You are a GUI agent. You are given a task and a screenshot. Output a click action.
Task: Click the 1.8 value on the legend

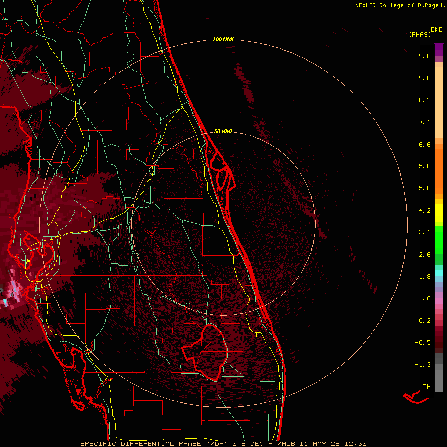point(425,277)
